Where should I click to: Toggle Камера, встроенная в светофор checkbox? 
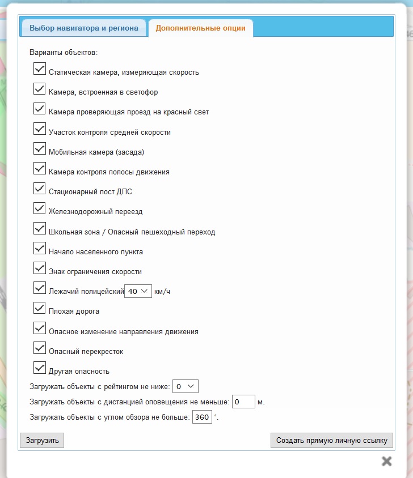click(40, 89)
